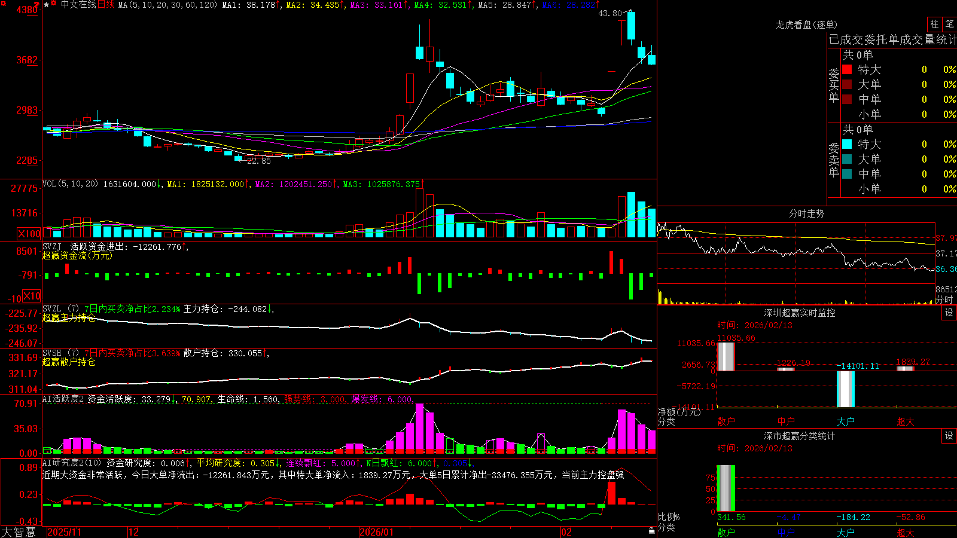Click the 深市超赢分类统计 panel title

799,436
